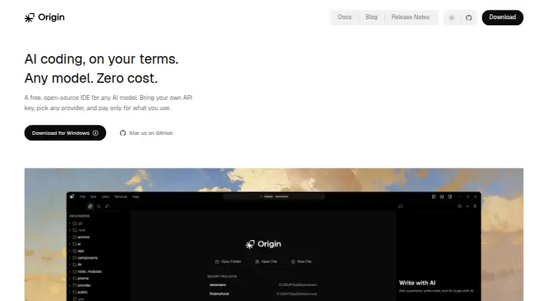This screenshot has width=548, height=301.
Task: Open the Edit menu in the IDE preview
Action: coord(93,196)
